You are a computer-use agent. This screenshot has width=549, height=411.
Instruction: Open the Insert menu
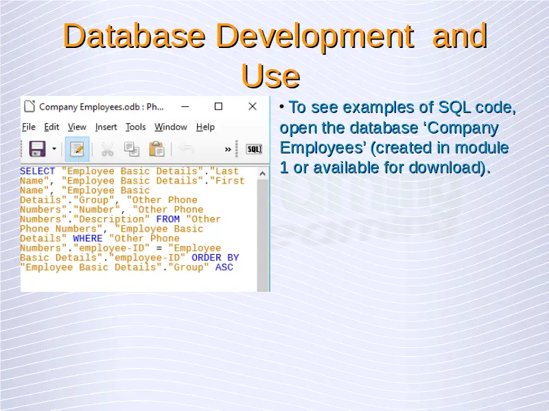(x=106, y=127)
